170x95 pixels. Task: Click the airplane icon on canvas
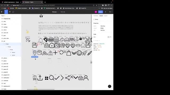click(x=28, y=40)
